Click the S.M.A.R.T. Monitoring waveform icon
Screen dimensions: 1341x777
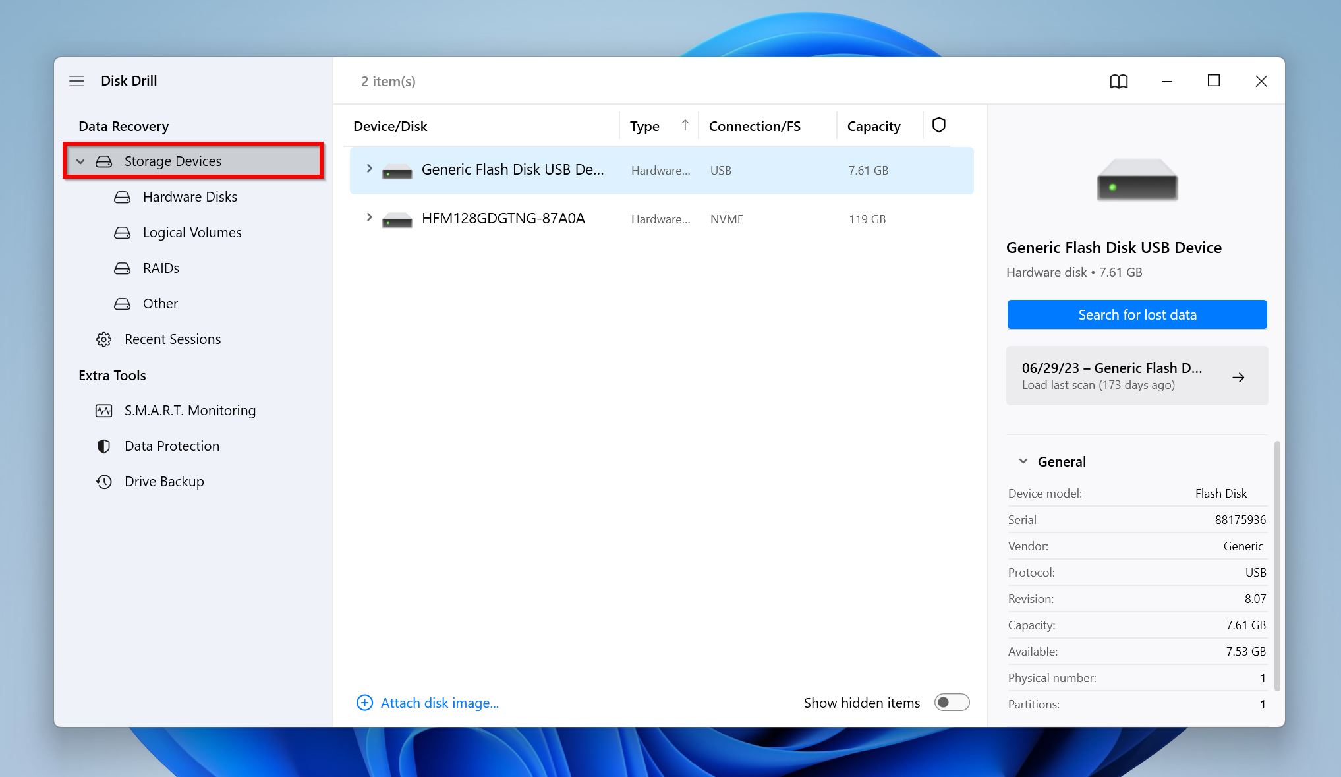[104, 411]
